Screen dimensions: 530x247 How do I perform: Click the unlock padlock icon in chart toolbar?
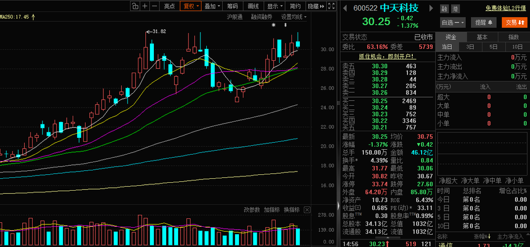(135, 6)
